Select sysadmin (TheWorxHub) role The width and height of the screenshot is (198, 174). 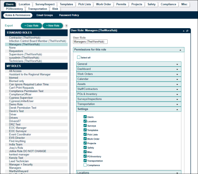(x=36, y=58)
